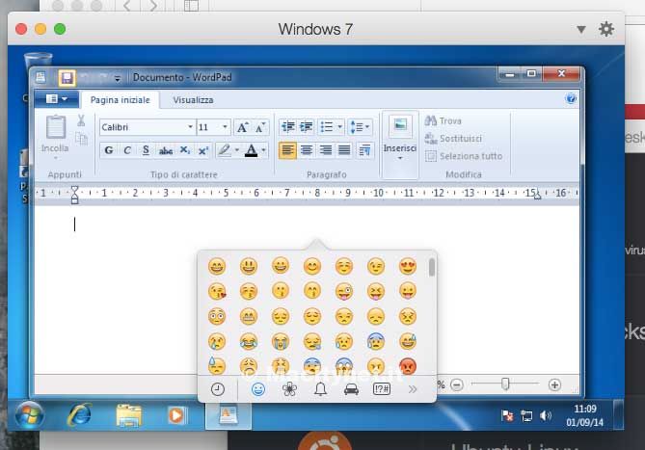This screenshot has height=450, width=645.
Task: Select the car places emoji category
Action: pos(351,389)
